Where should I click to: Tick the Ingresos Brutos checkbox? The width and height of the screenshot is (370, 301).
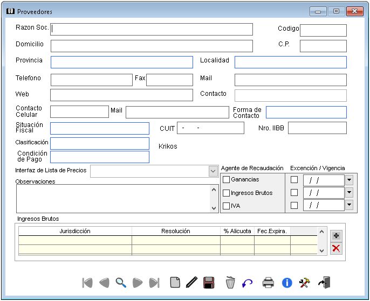click(x=227, y=193)
